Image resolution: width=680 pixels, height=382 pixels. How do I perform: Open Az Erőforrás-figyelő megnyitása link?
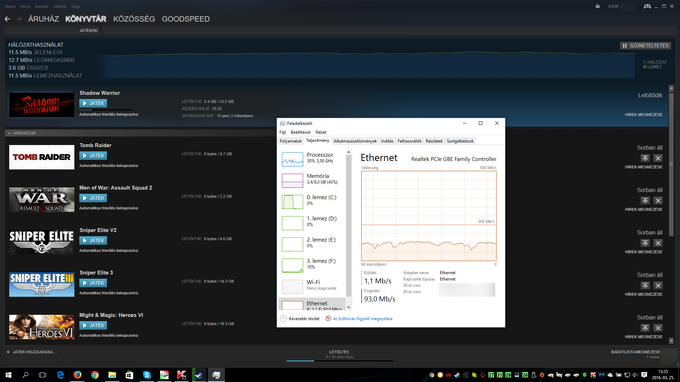pos(362,319)
